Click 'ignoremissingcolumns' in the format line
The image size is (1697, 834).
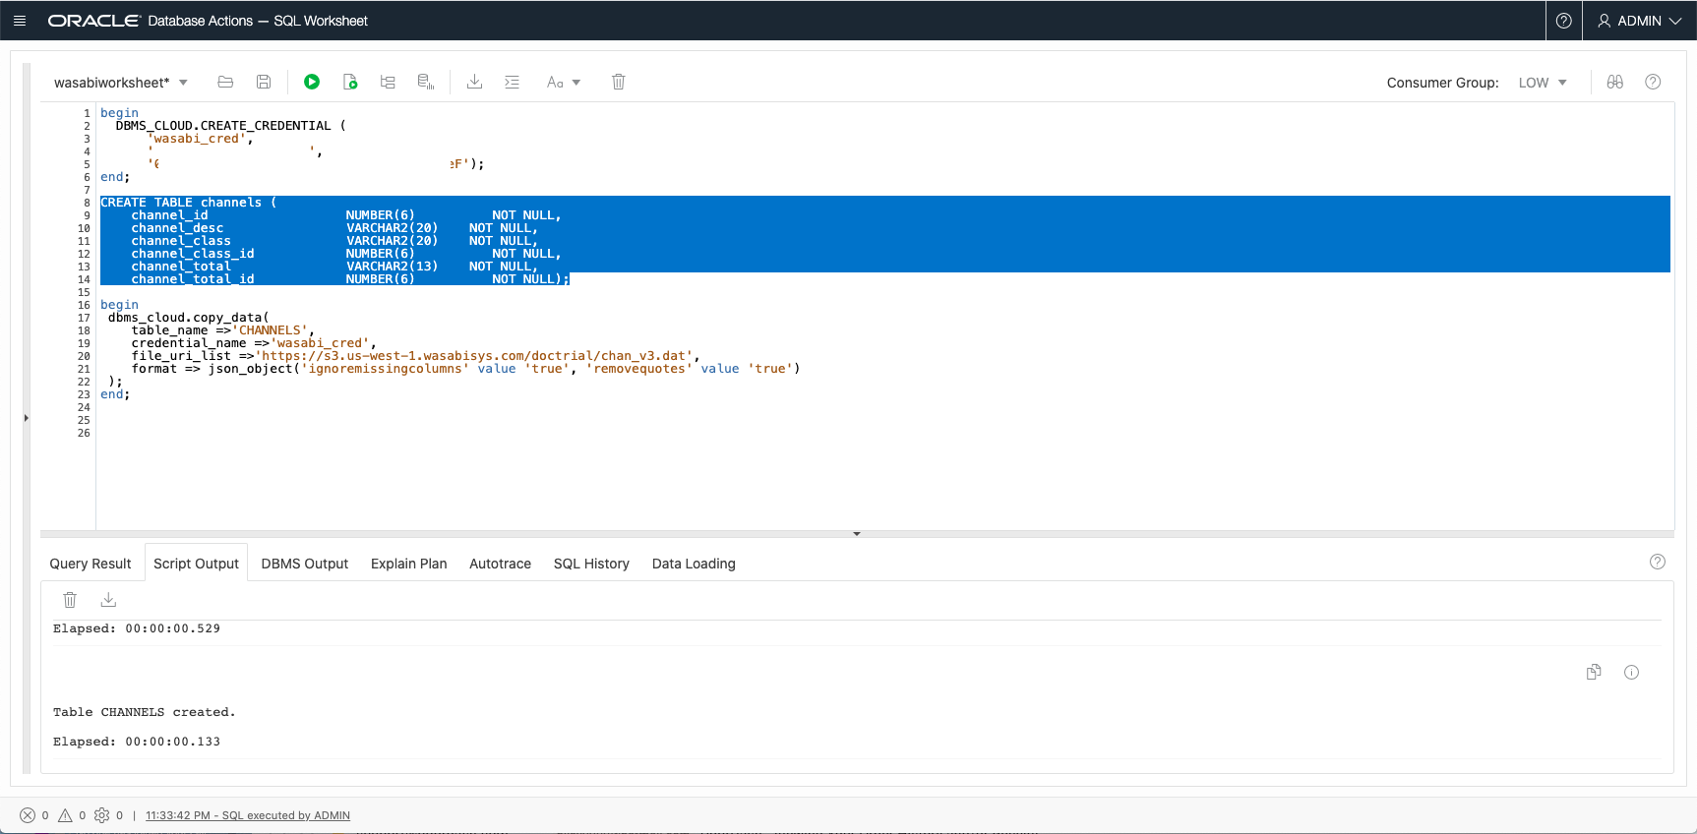[385, 369]
